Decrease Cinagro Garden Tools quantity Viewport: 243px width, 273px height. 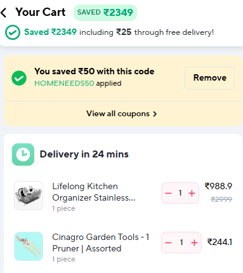[168, 243]
